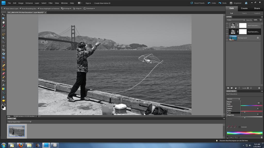Viewport: 264px width, 148px height.
Task: Select the Hand tool
Action: (4, 22)
